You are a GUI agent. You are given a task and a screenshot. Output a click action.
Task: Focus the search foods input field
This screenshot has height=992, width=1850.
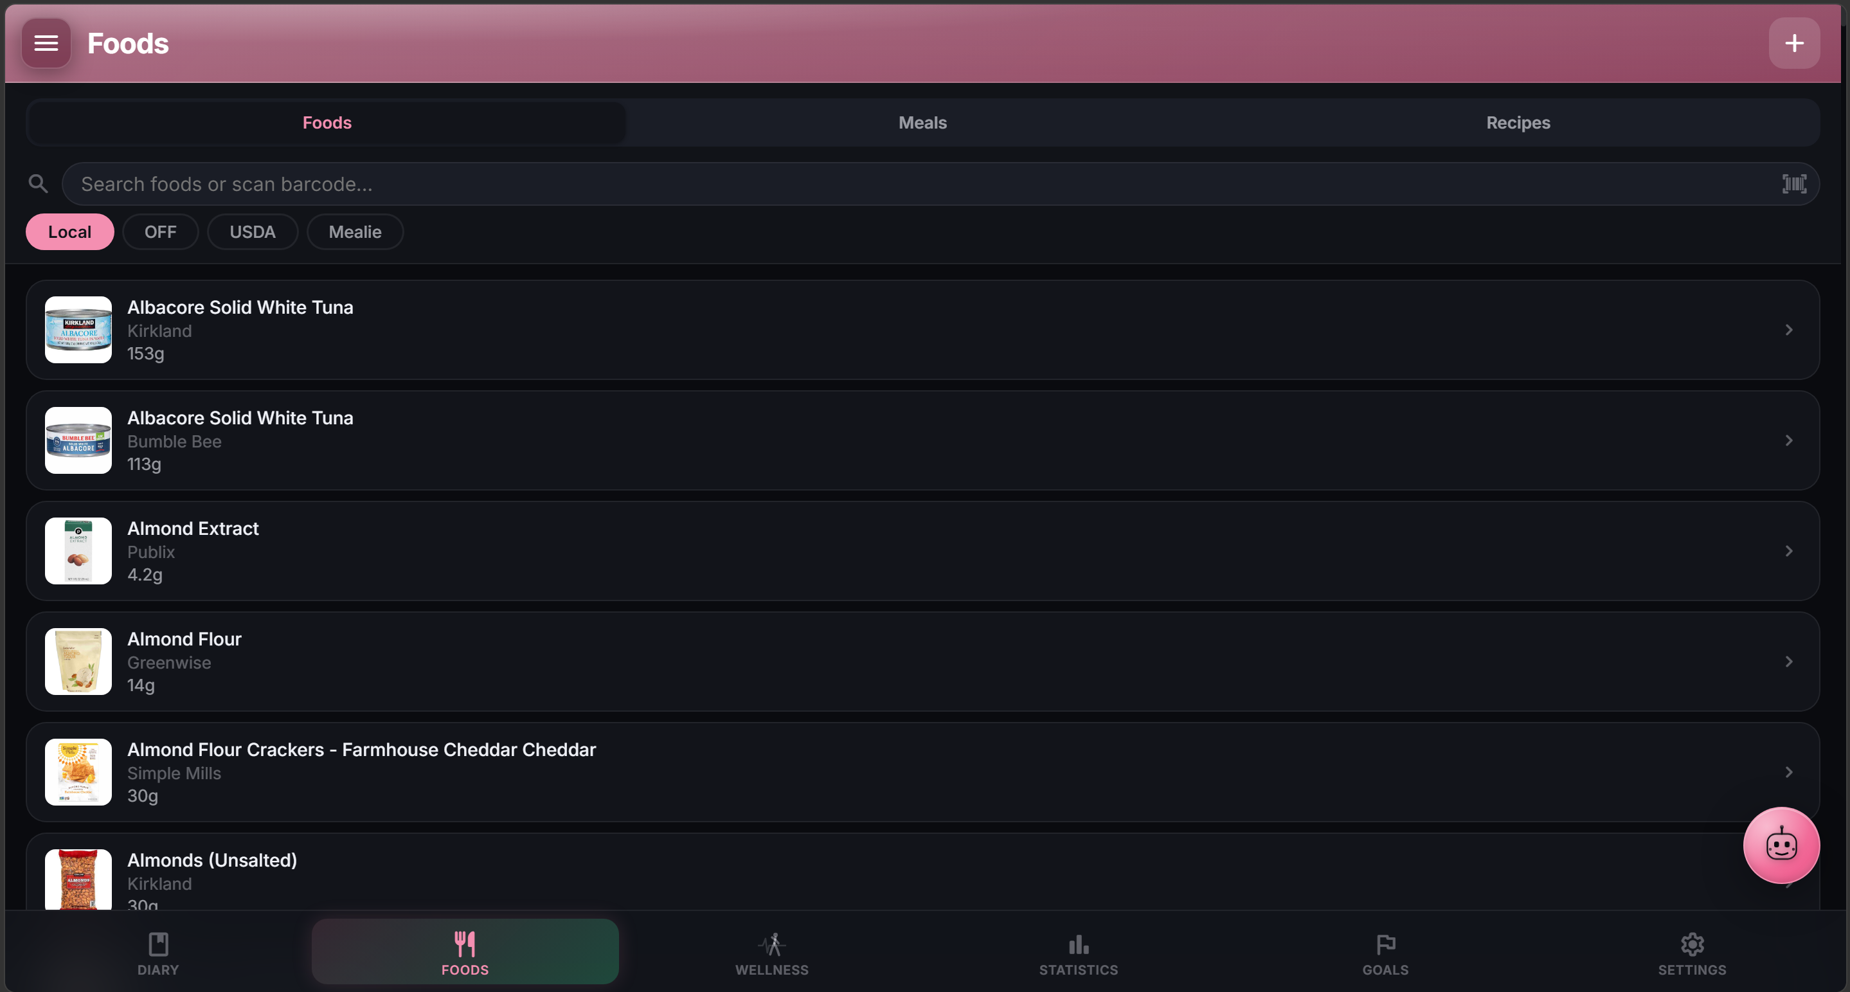click(x=941, y=184)
